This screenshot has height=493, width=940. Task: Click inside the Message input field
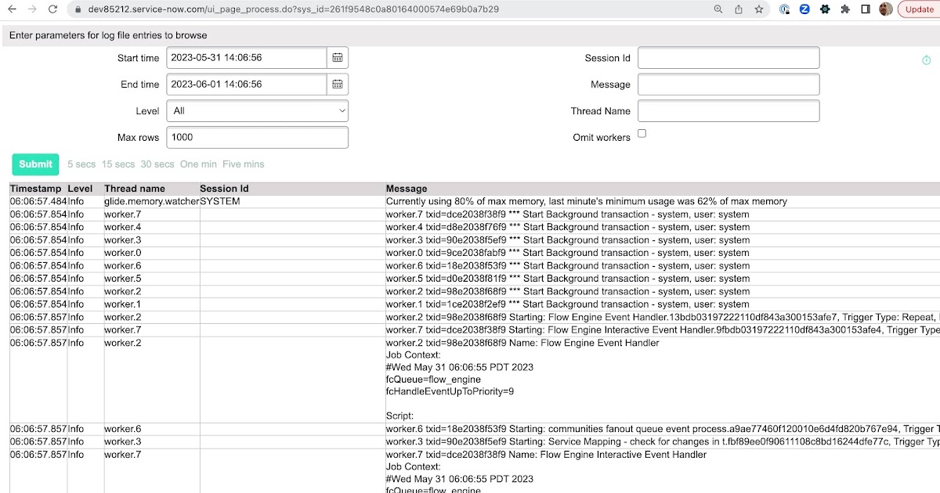point(728,84)
